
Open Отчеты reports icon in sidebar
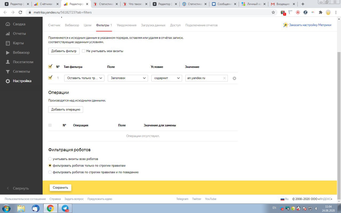click(x=8, y=34)
